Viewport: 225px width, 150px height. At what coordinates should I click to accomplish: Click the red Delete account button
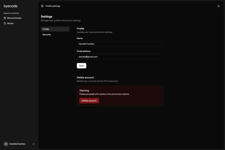89,101
